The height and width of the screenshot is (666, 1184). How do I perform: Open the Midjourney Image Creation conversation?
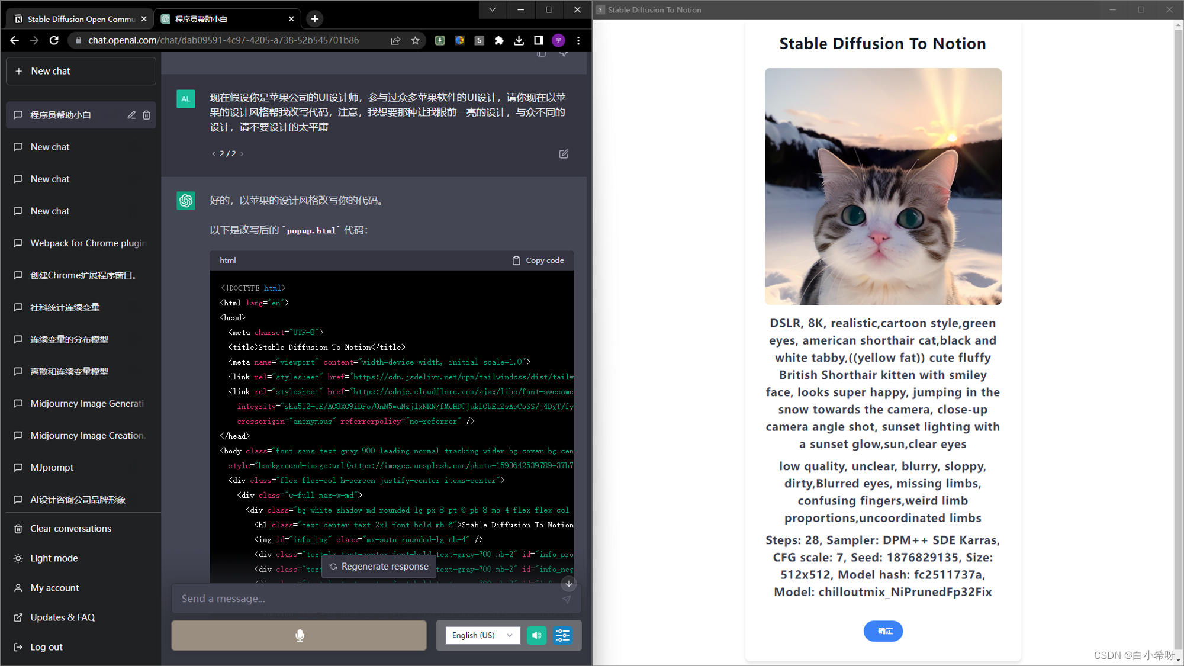81,435
